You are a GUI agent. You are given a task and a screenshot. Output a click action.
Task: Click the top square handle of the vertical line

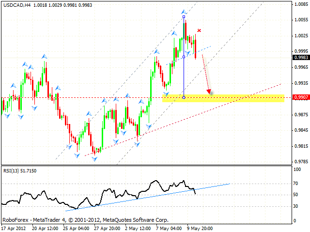point(184,17)
